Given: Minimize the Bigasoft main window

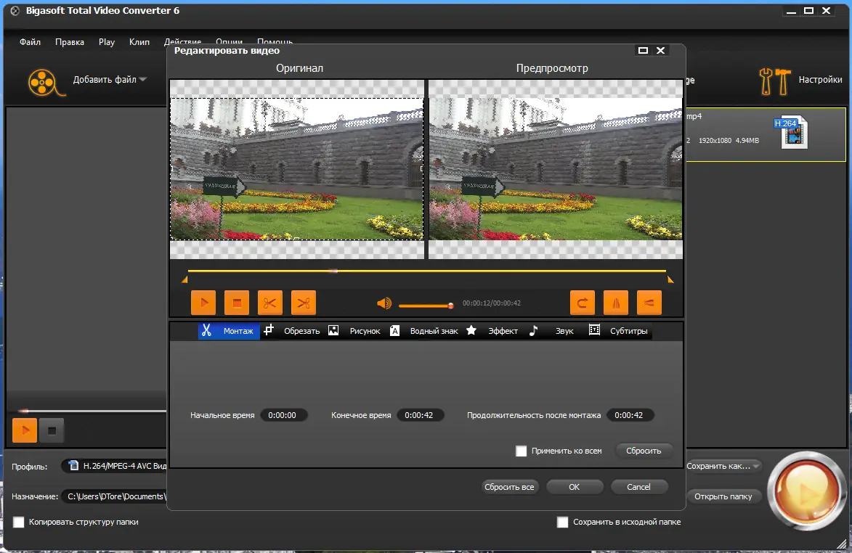Looking at the screenshot, I should 791,10.
